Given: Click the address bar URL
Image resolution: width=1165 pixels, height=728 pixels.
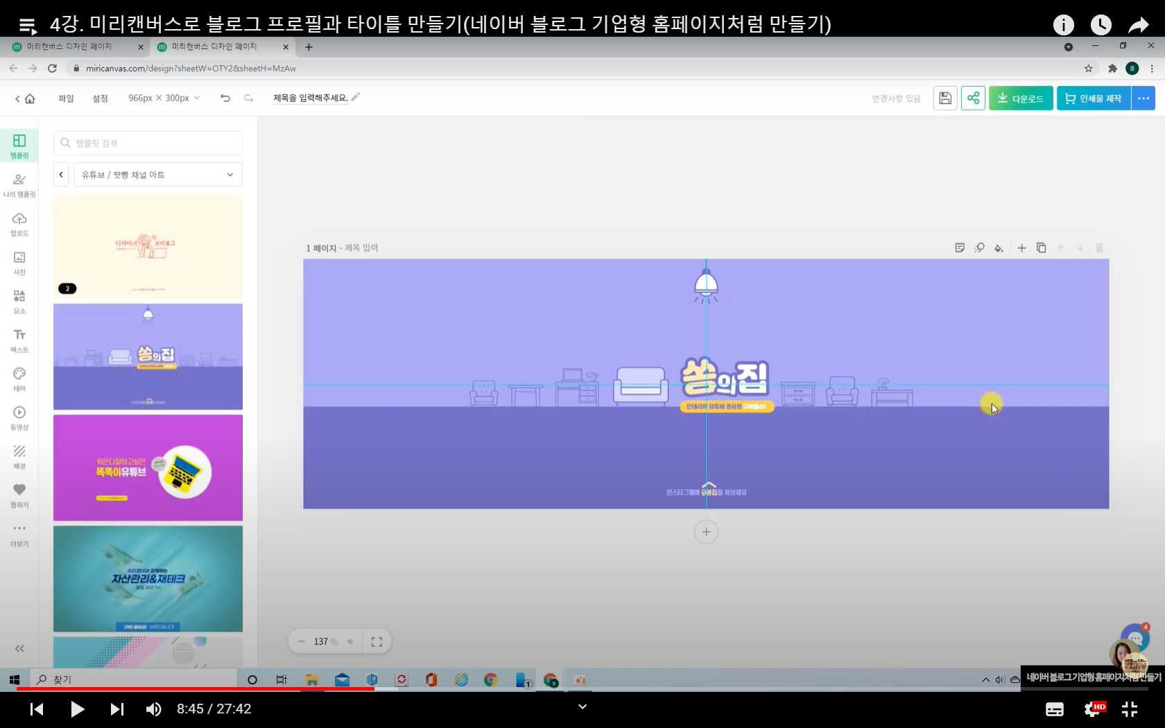Looking at the screenshot, I should coord(191,68).
